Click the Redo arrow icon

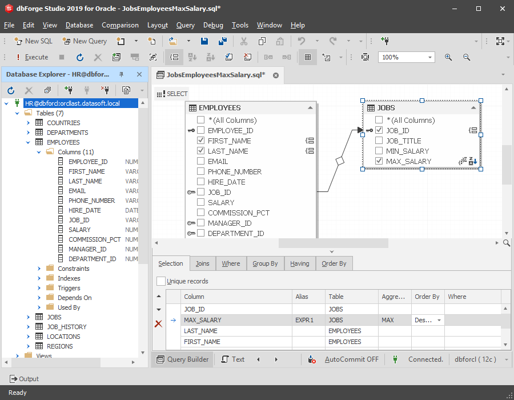pos(333,41)
